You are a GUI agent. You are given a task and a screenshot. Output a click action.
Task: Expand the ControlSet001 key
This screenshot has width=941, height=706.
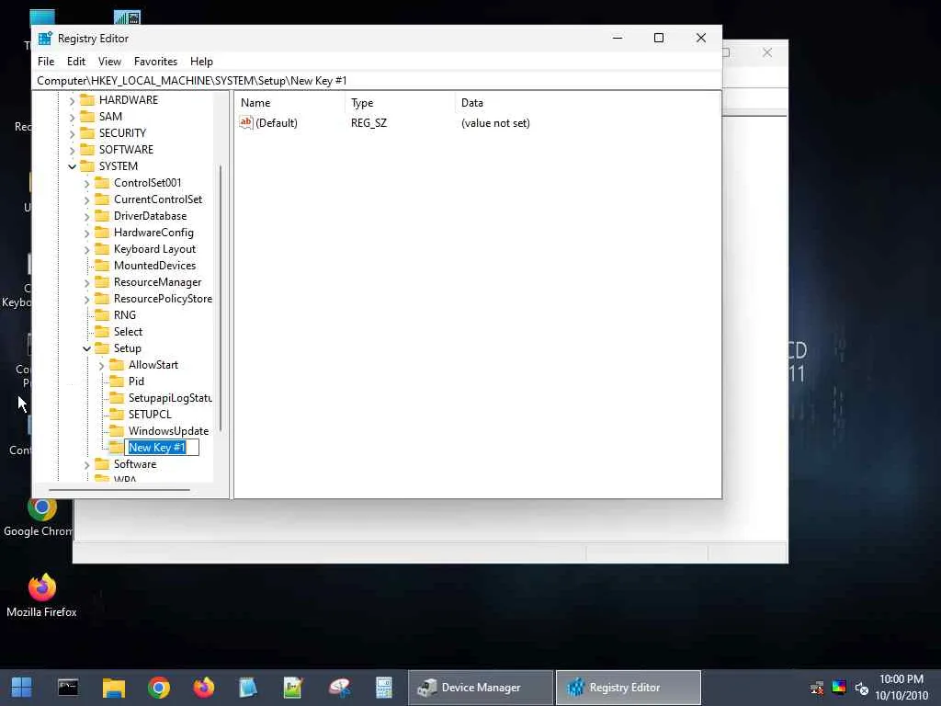click(86, 183)
